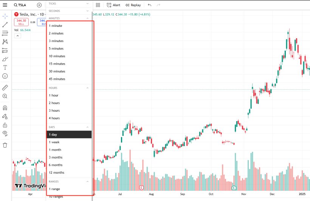
Task: Select the 5 minutes interval
Action: coord(69,48)
